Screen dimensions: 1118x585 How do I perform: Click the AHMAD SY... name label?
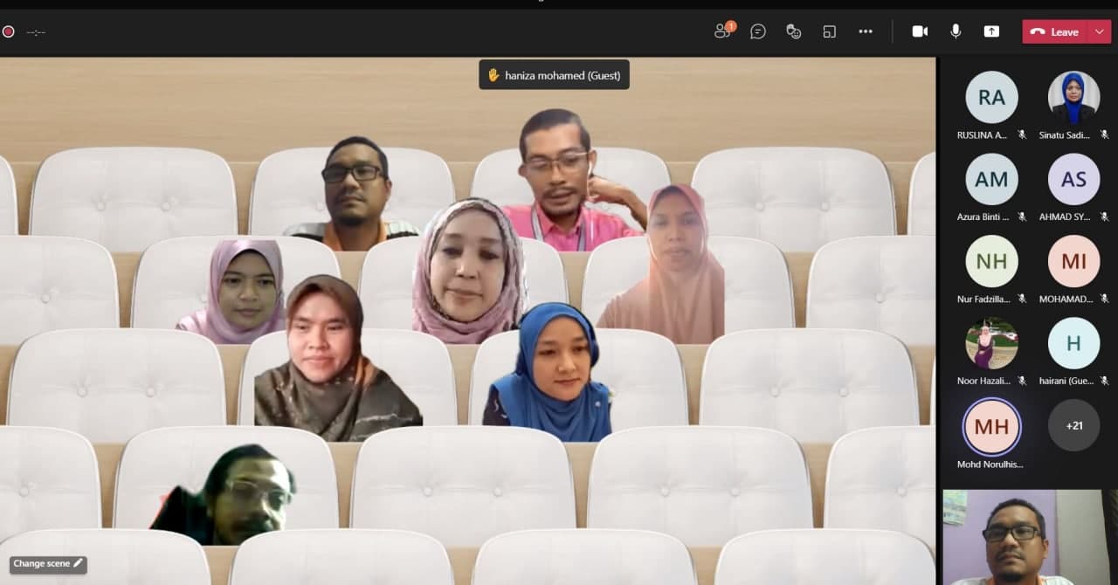click(x=1065, y=217)
